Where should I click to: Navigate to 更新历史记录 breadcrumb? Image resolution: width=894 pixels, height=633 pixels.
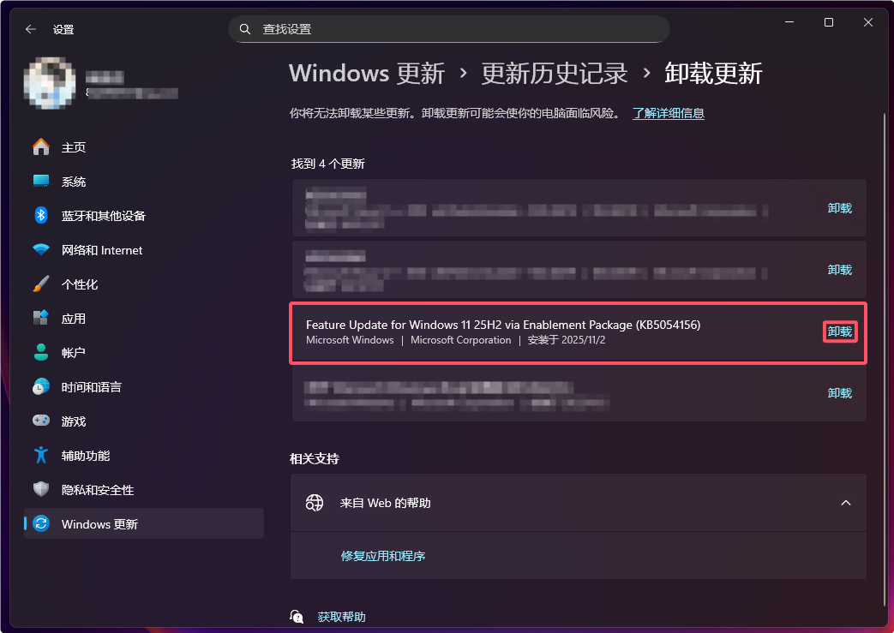[x=554, y=75]
